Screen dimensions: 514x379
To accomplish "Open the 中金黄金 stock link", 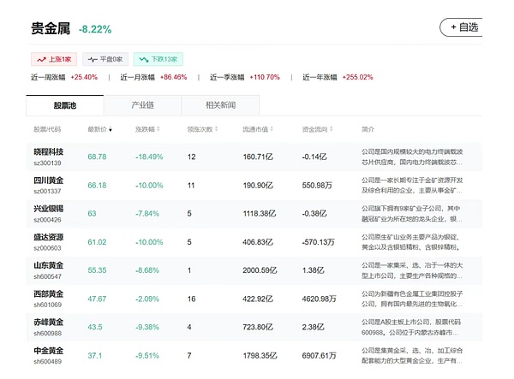I will [x=48, y=350].
